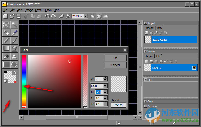Image resolution: width=201 pixels, height=127 pixels.
Task: Reset colors to default black and white
Action: [x=5, y=81]
